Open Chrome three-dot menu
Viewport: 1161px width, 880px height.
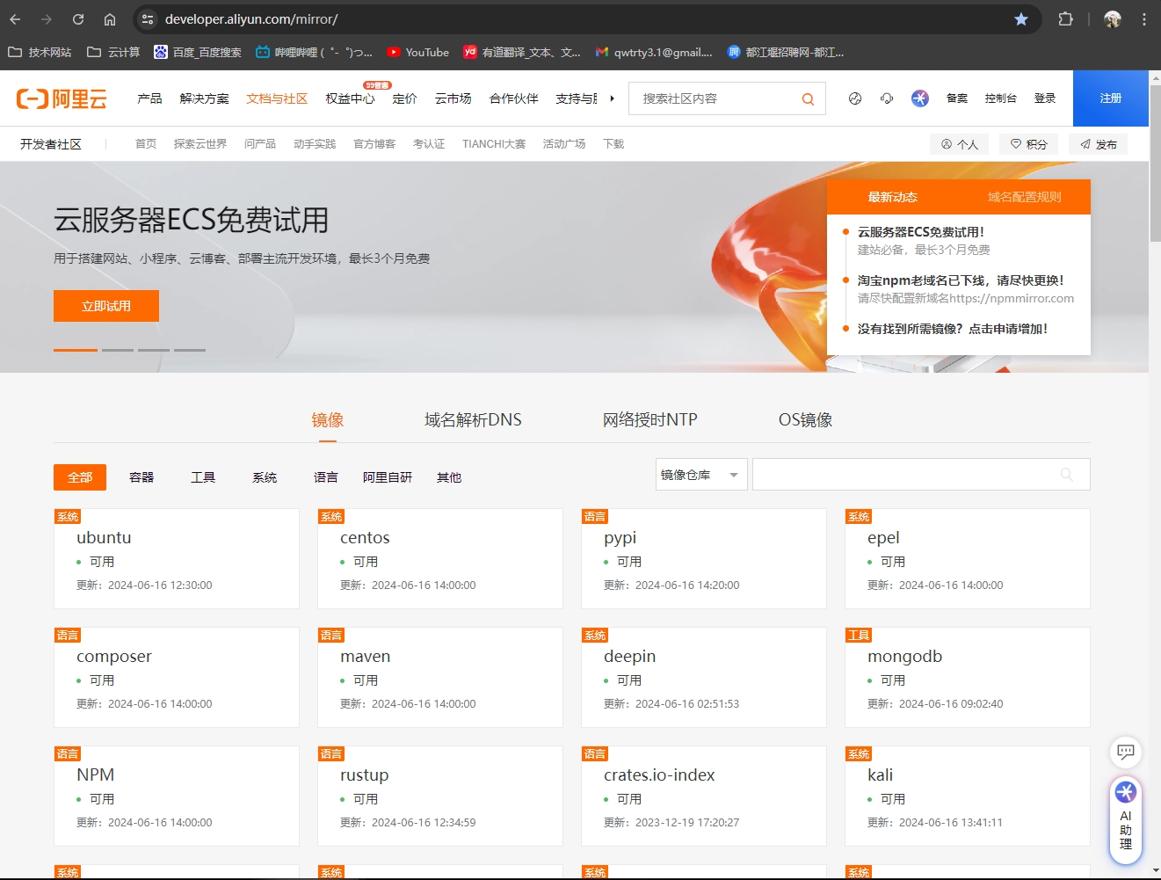tap(1143, 19)
